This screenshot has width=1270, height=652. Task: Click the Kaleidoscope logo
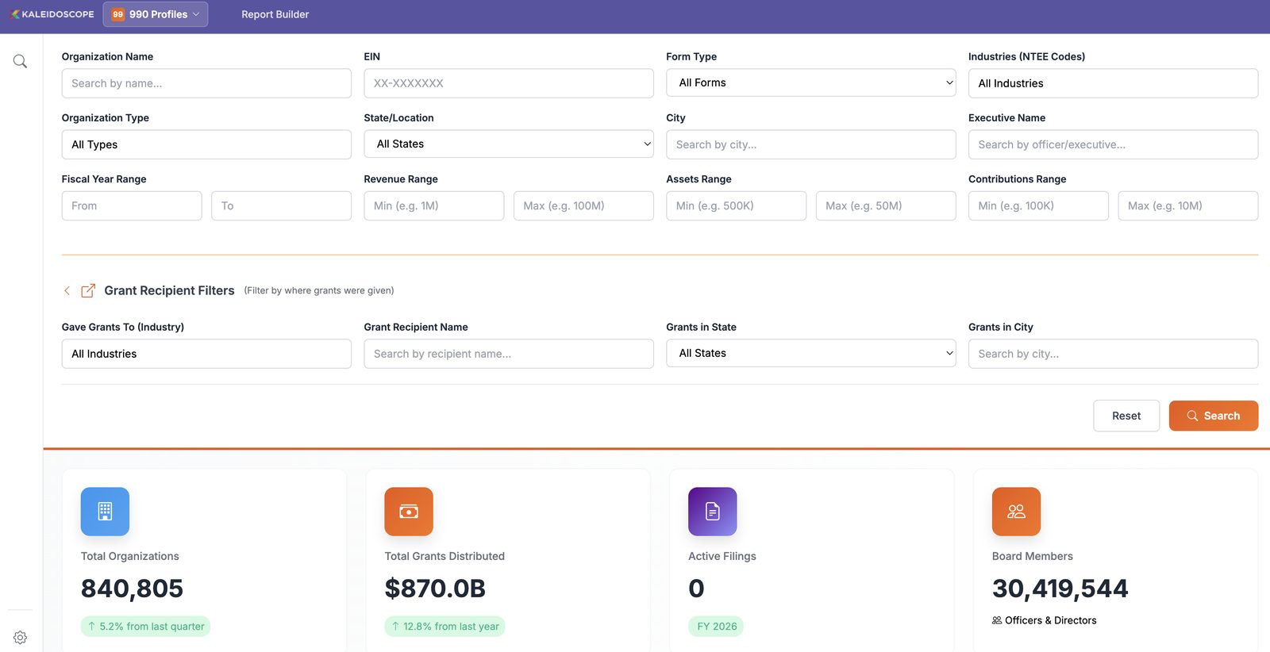(x=52, y=14)
